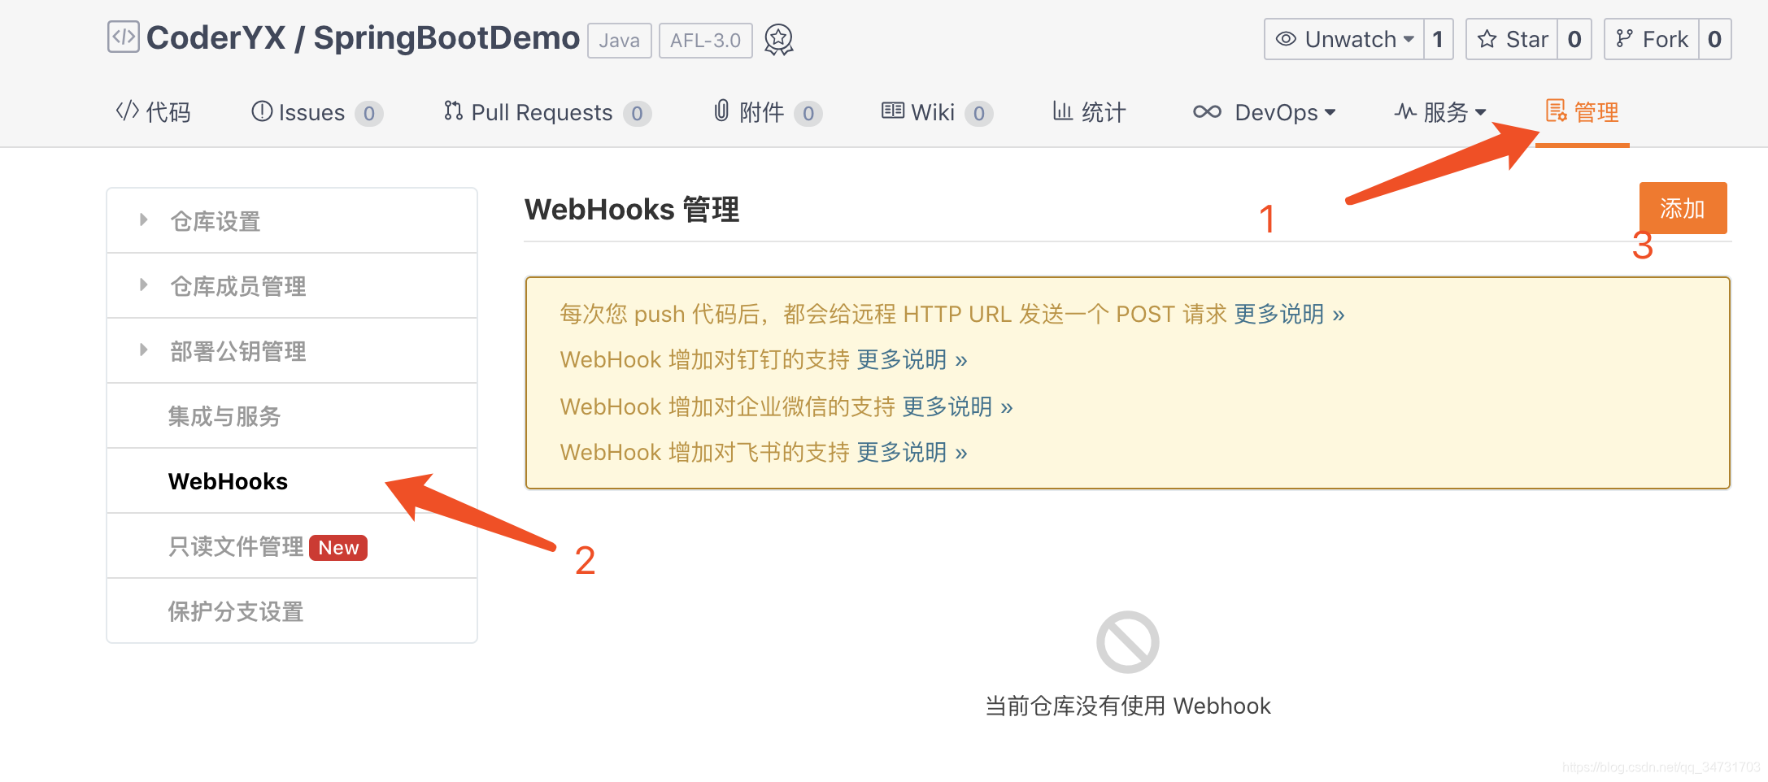Click the DevOps infinity icon

pyautogui.click(x=1207, y=111)
